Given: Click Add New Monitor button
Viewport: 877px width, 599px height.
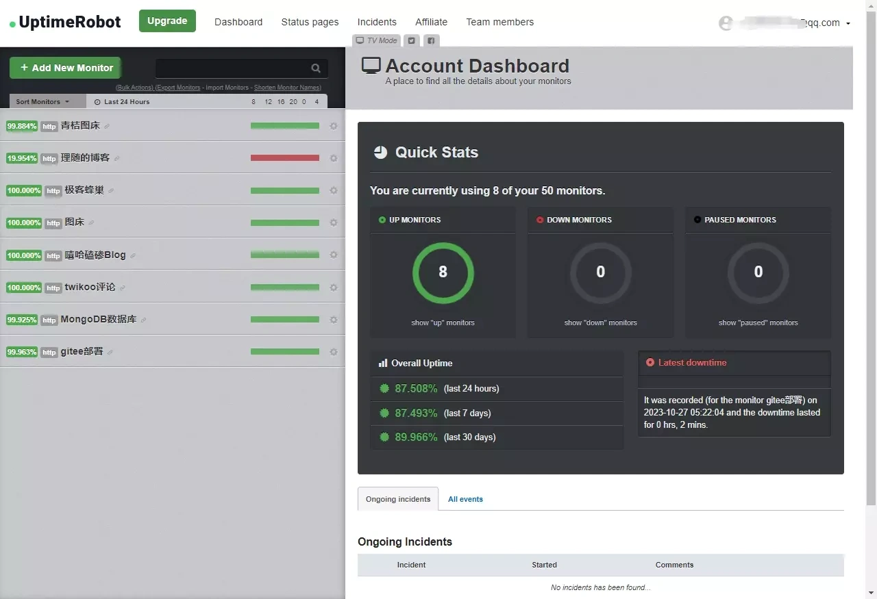Looking at the screenshot, I should pyautogui.click(x=66, y=68).
